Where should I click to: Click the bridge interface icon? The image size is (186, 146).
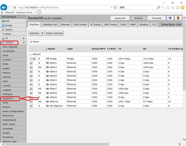click(48, 59)
